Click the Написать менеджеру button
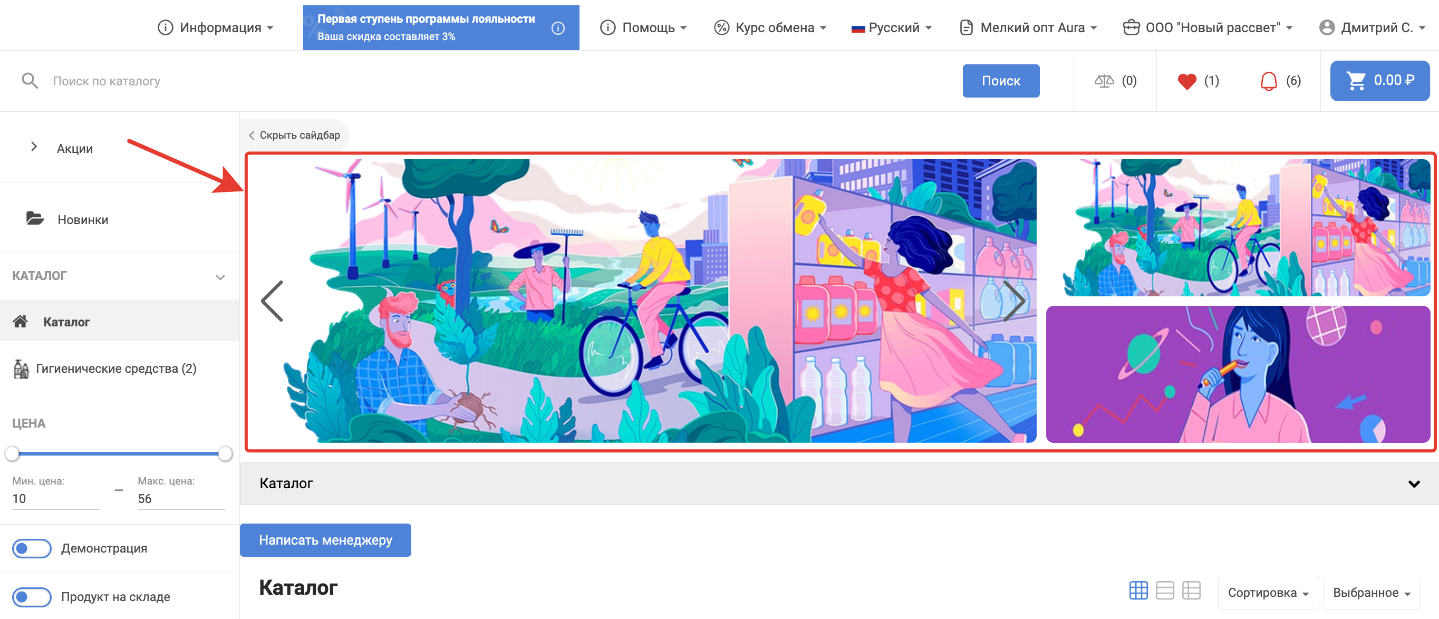This screenshot has height=619, width=1439. [x=325, y=540]
